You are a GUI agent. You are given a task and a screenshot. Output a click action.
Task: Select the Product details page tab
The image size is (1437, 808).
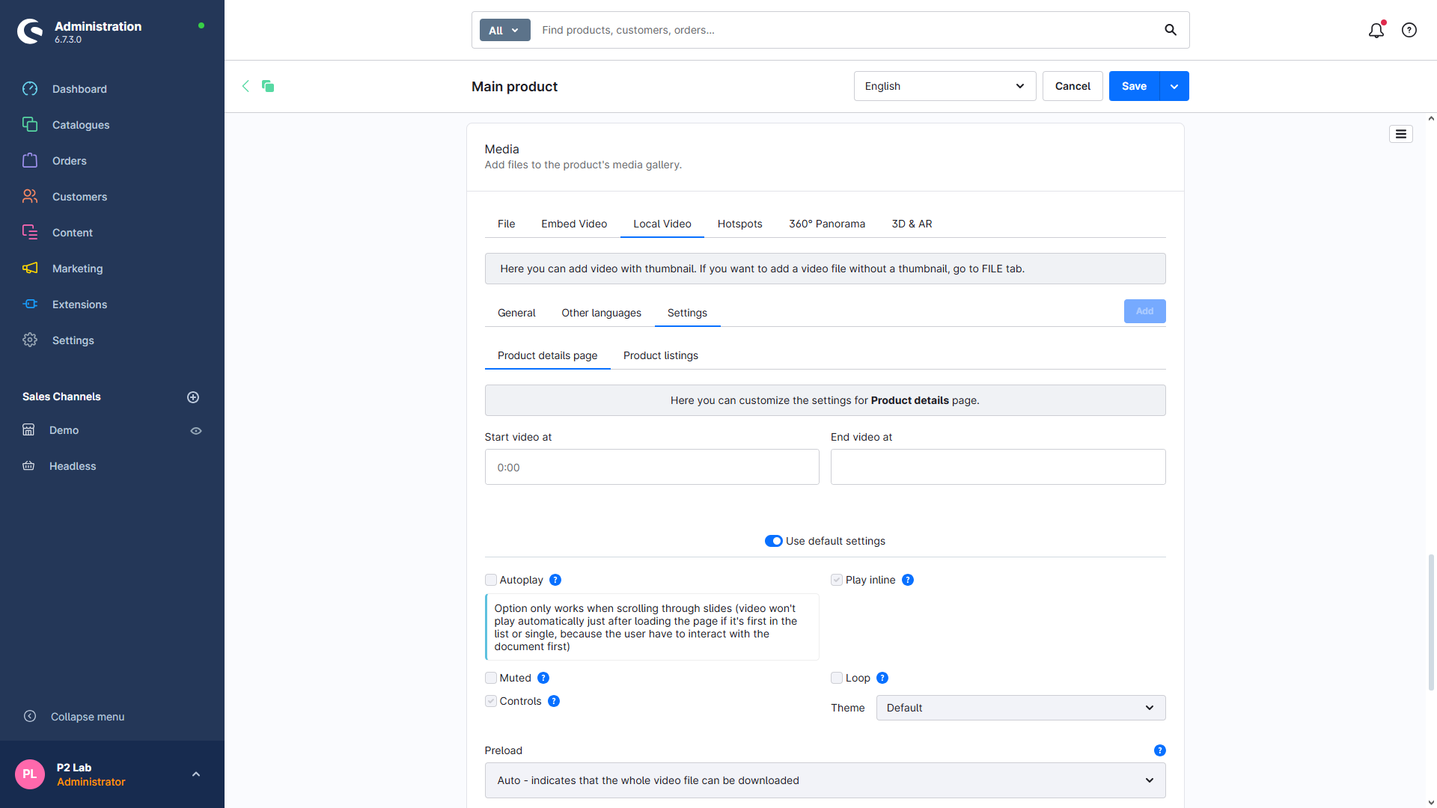tap(547, 355)
